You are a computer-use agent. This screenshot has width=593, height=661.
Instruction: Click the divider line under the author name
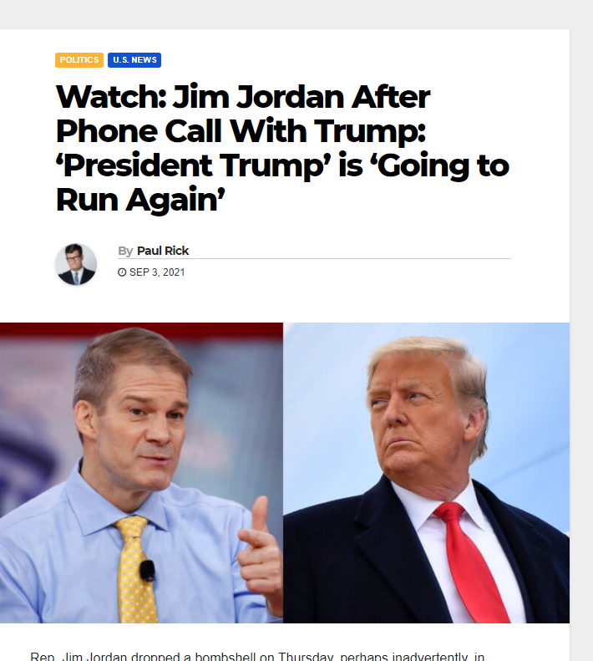coord(314,258)
